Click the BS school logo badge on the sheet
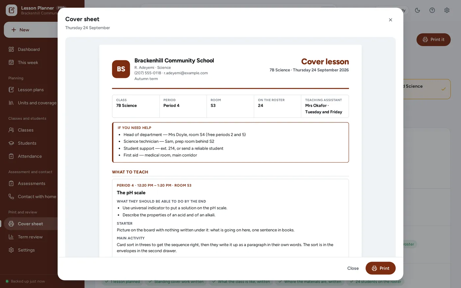Viewport: 461px width, 288px height. [x=121, y=69]
